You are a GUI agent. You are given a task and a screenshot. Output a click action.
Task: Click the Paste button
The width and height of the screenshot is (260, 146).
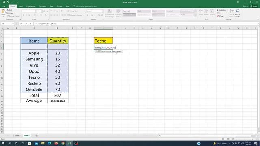3,13
